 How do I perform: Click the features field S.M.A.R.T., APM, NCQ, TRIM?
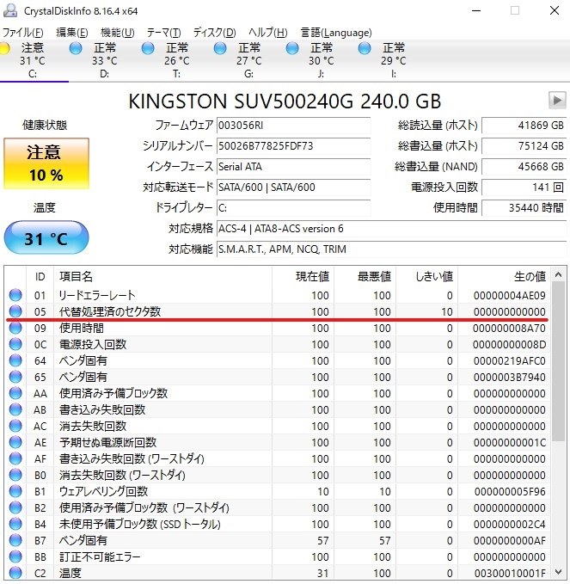[392, 249]
